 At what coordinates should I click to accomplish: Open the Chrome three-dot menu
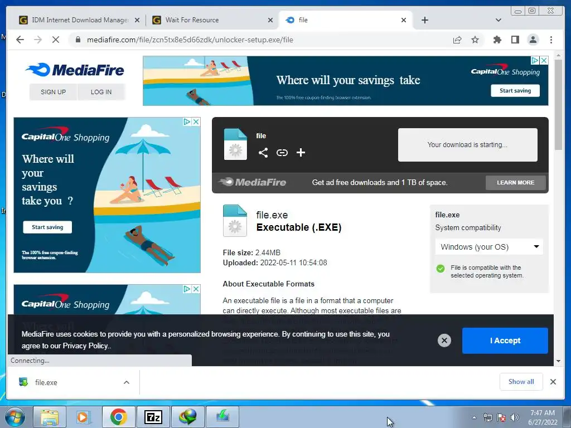point(551,40)
